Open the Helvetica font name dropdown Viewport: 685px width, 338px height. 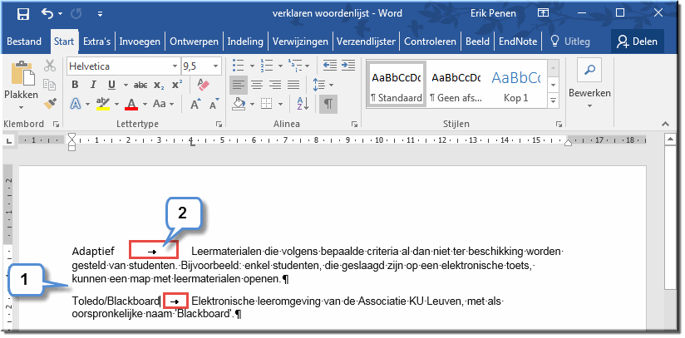pyautogui.click(x=175, y=66)
